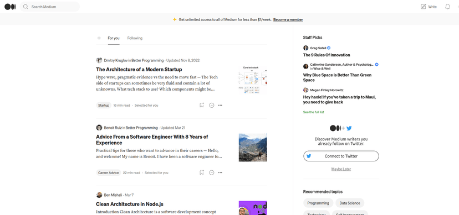This screenshot has width=459, height=215.
Task: Click Benoit Ruiz's avatar
Action: tap(99, 128)
